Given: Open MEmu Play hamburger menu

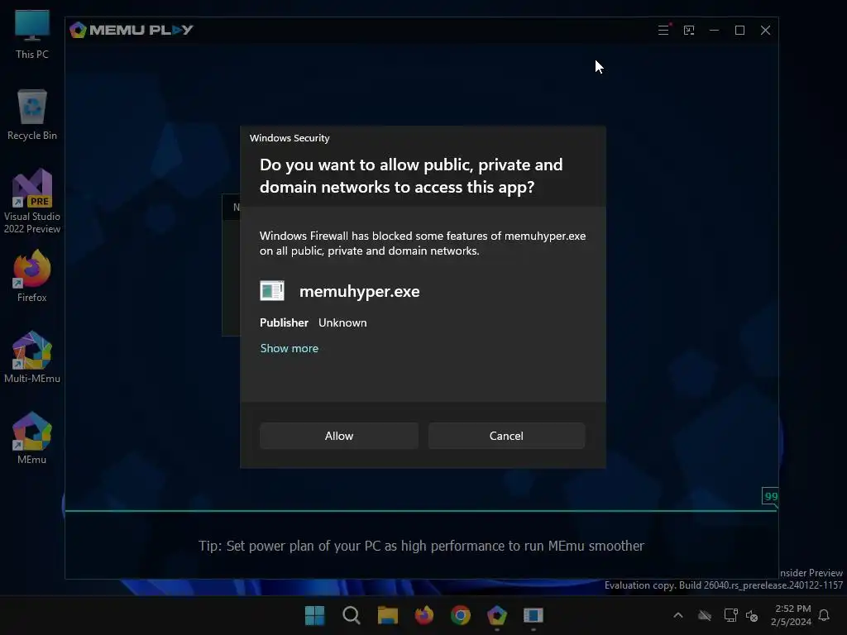Looking at the screenshot, I should [x=663, y=31].
